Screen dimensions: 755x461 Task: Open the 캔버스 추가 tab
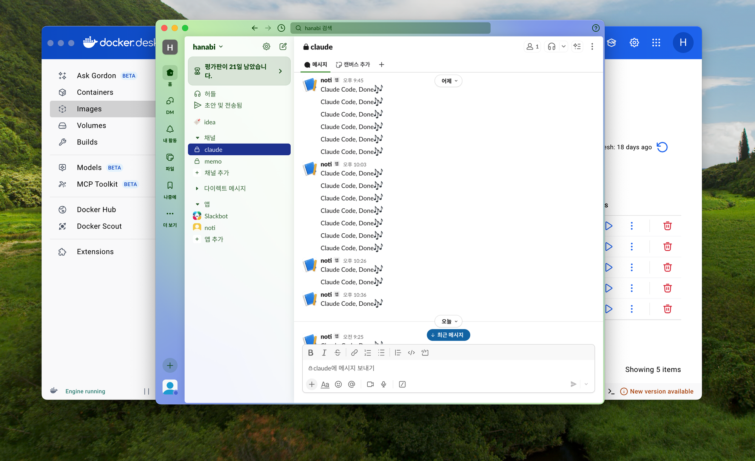[353, 64]
